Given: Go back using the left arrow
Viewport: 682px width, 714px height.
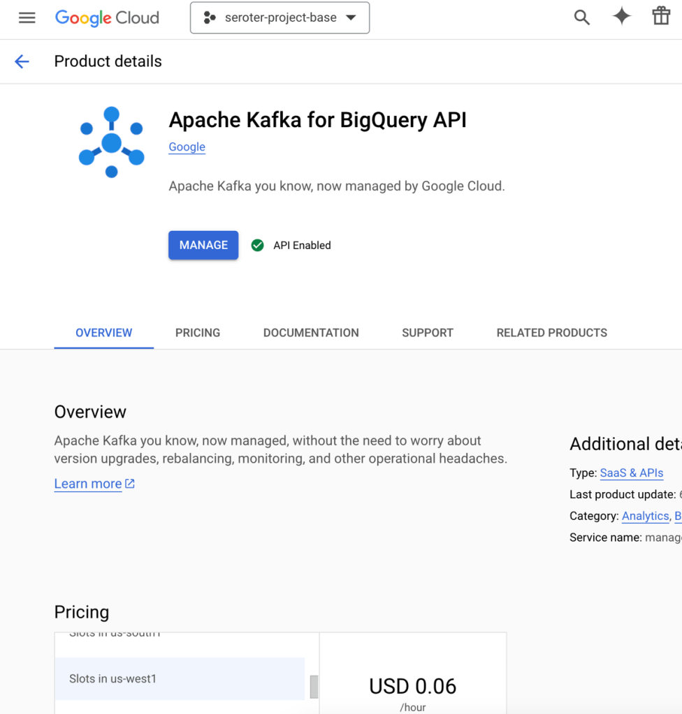Looking at the screenshot, I should coord(22,61).
